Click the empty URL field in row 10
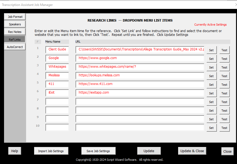Image resolution: width=237 pixels, height=164 pixels. pos(140,127)
